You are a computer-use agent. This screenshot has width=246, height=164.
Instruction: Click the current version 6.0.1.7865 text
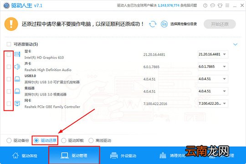coord(151,67)
